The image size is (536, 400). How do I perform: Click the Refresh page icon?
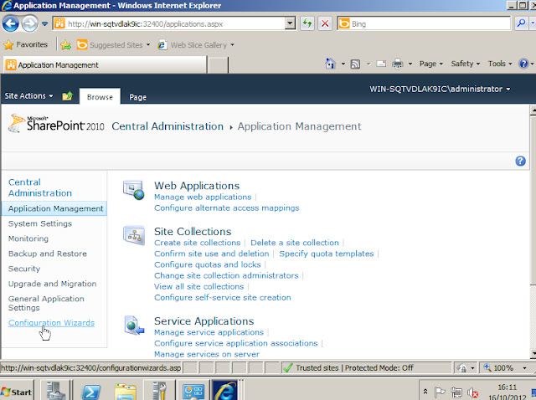pyautogui.click(x=307, y=23)
